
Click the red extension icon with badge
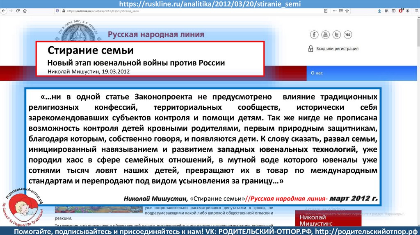coord(401,11)
